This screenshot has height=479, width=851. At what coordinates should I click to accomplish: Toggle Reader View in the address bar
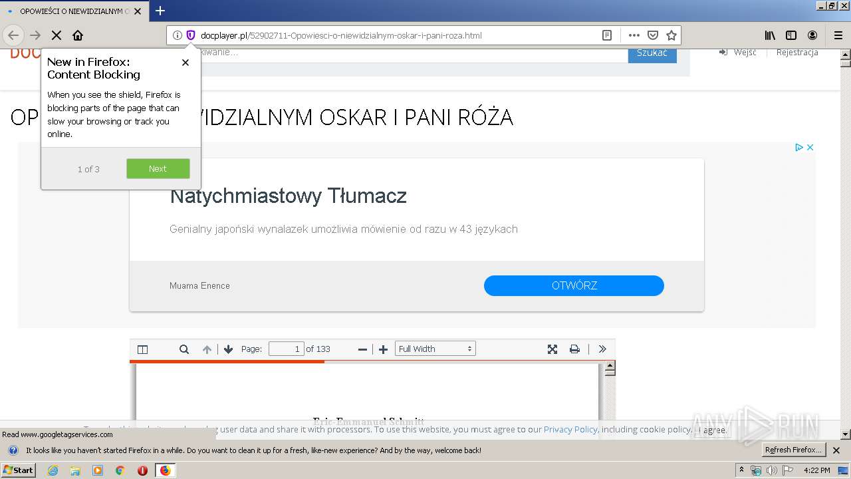click(607, 35)
